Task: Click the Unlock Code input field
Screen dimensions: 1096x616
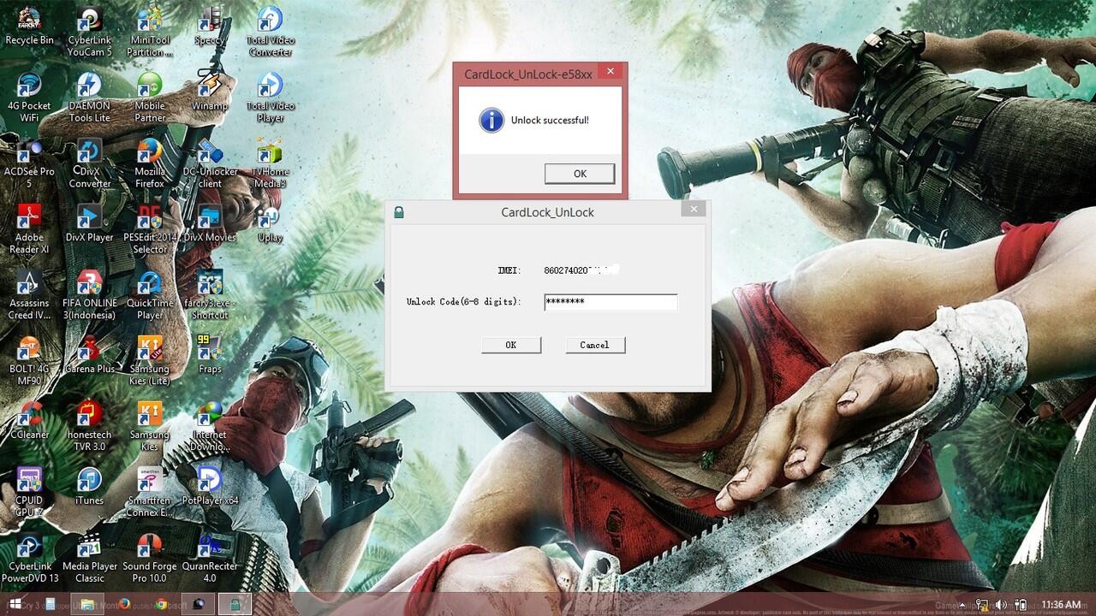Action: click(x=611, y=302)
